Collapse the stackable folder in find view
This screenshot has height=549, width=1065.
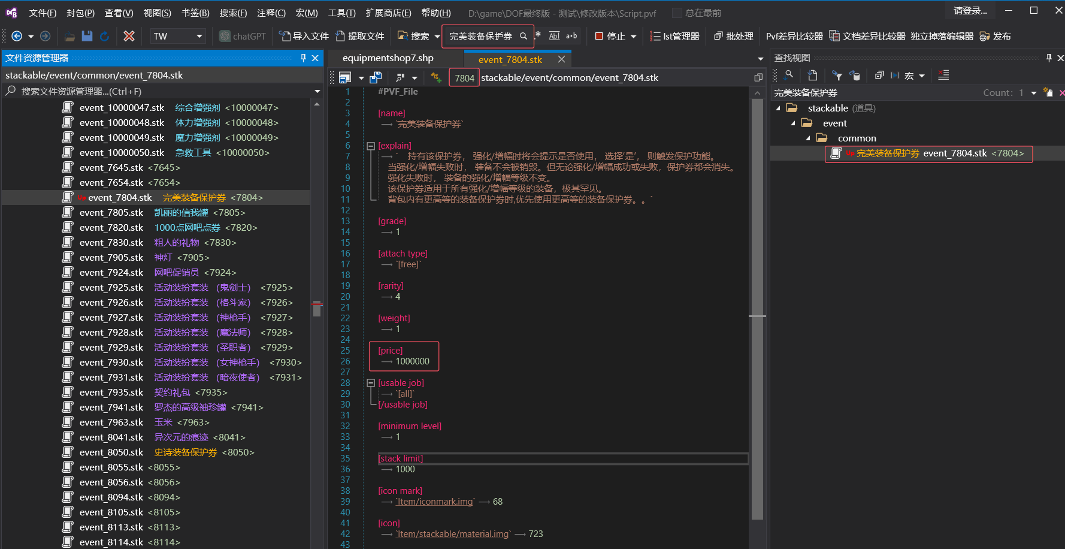coord(778,108)
